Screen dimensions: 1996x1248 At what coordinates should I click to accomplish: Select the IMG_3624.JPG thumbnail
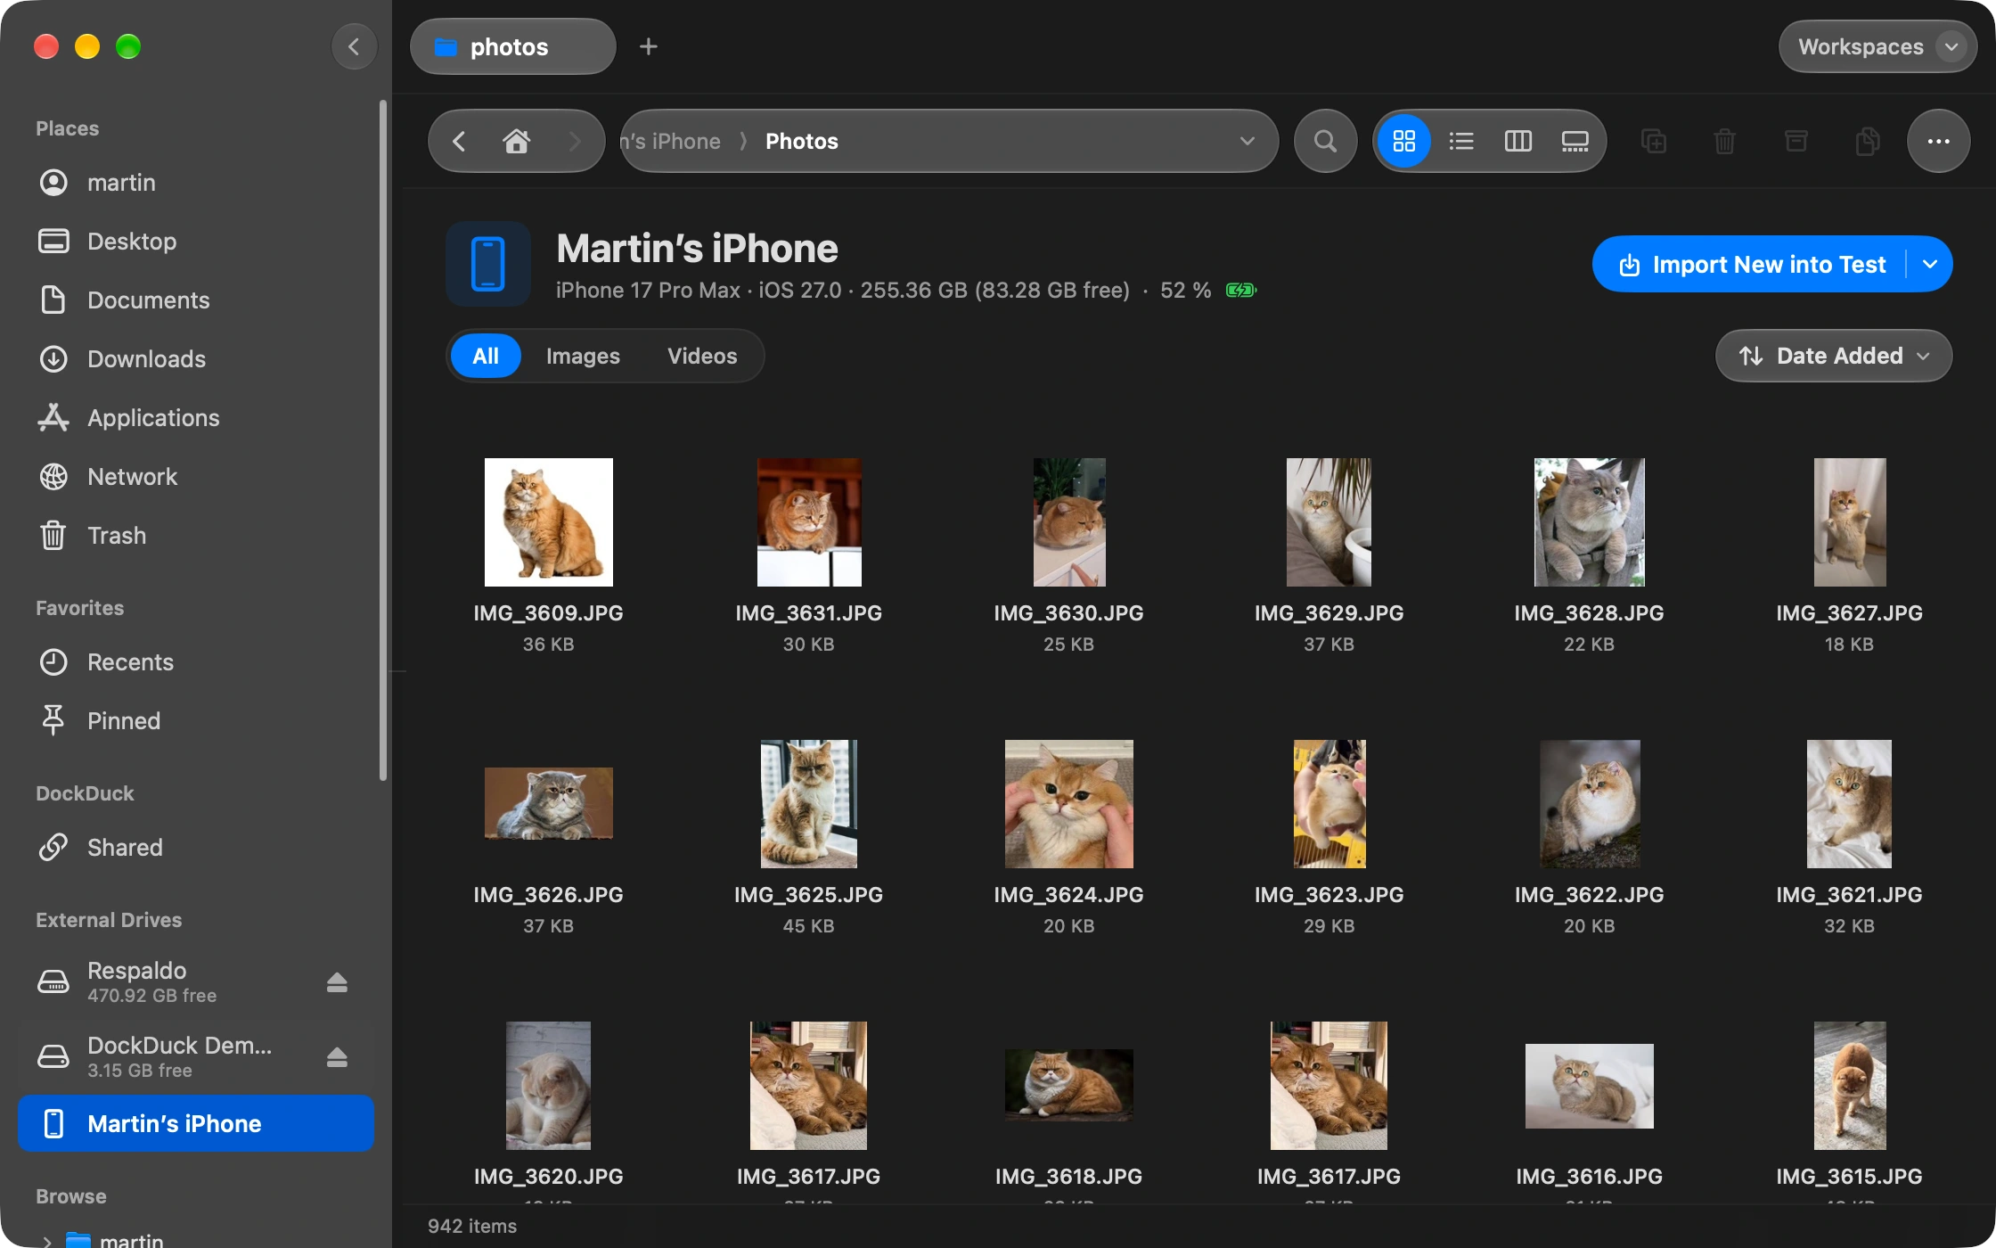click(x=1068, y=804)
